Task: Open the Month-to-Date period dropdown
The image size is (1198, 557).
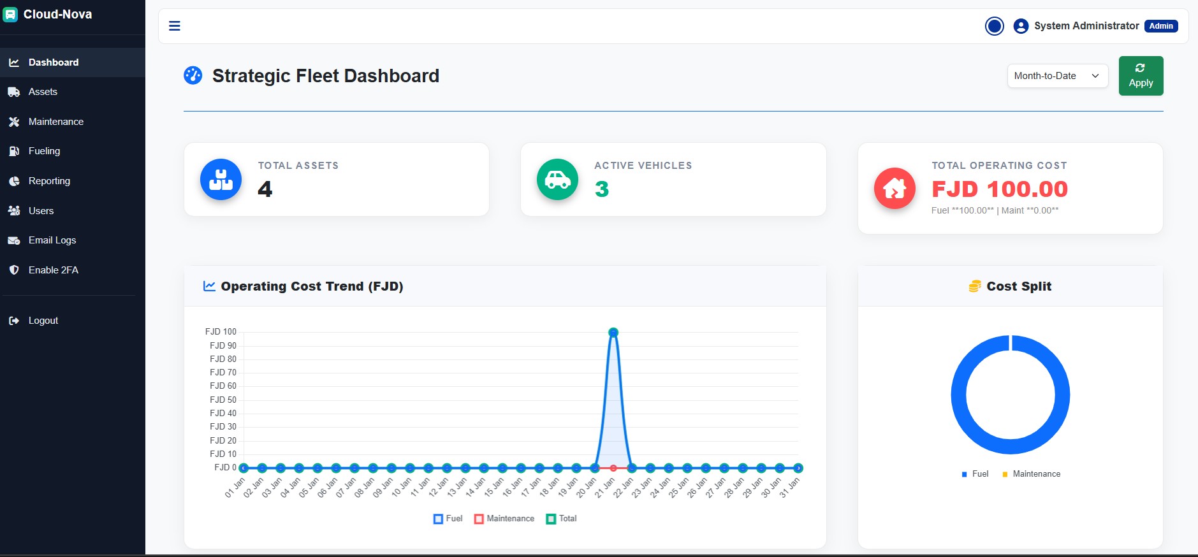Action: click(1057, 76)
